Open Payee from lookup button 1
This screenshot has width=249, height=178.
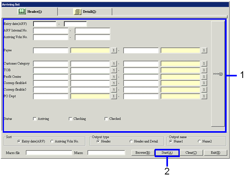114,50
